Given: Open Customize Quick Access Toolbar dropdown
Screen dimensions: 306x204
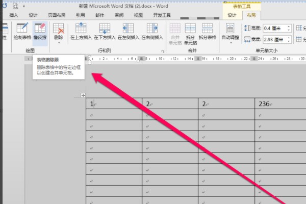Looking at the screenshot, I should point(24,6).
